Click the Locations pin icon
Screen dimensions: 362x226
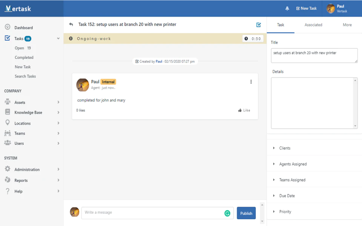click(x=8, y=122)
